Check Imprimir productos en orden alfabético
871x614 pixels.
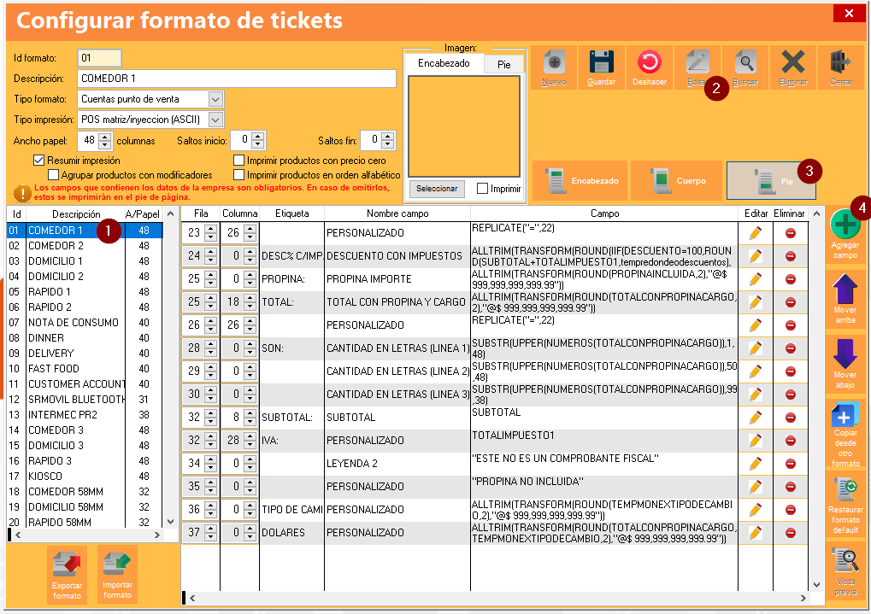click(x=238, y=175)
